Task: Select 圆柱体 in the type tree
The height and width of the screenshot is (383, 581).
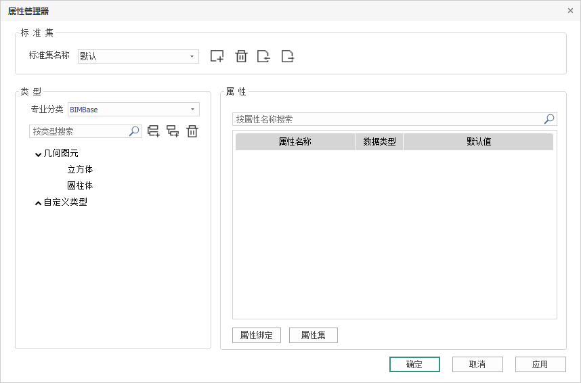Action: pos(80,185)
